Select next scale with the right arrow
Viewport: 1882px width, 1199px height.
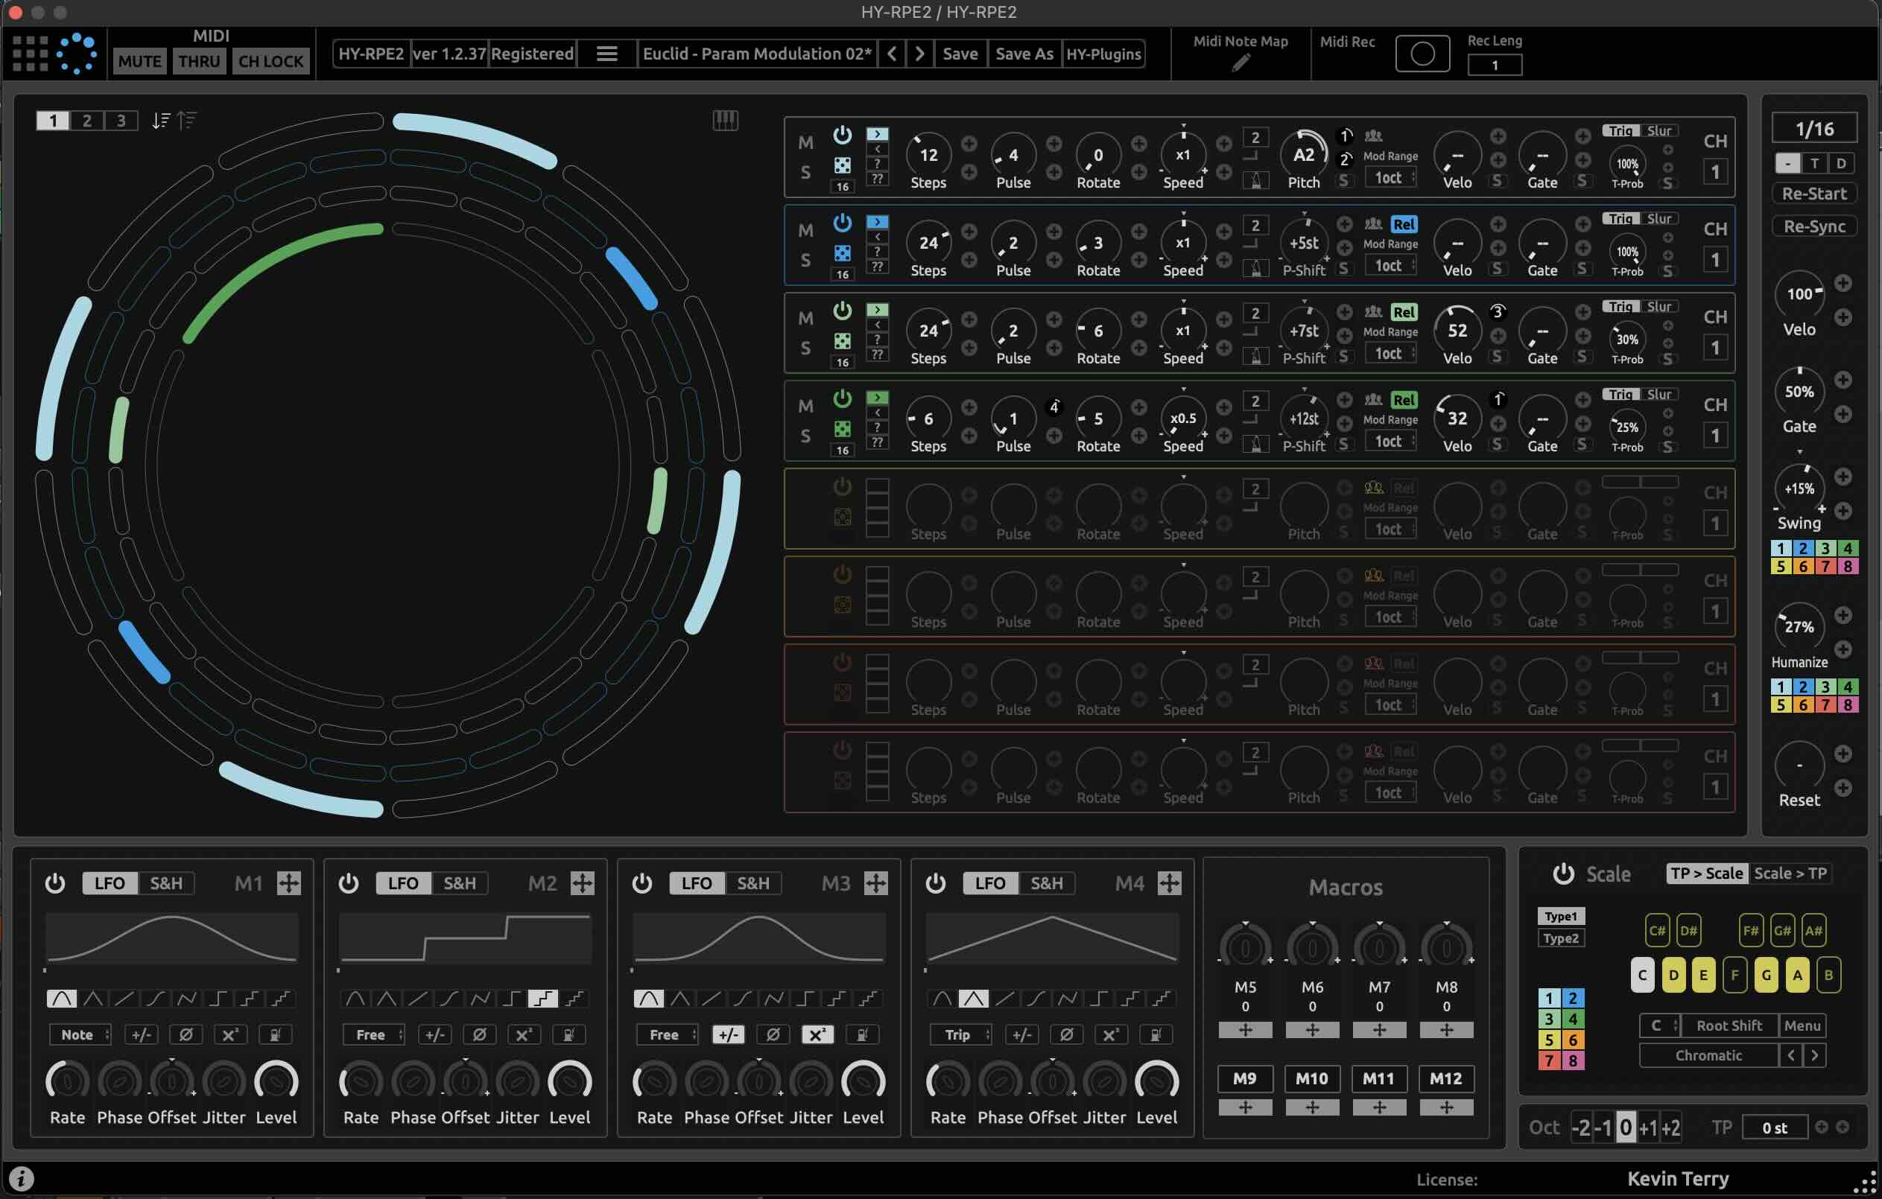1814,1056
